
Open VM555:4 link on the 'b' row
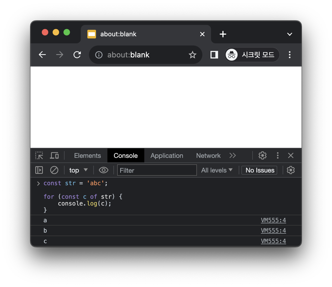pyautogui.click(x=273, y=231)
